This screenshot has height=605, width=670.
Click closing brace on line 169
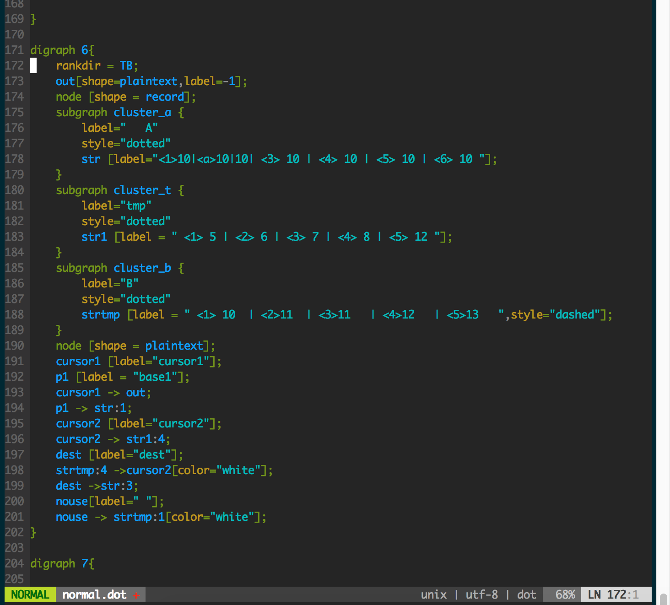pyautogui.click(x=33, y=19)
